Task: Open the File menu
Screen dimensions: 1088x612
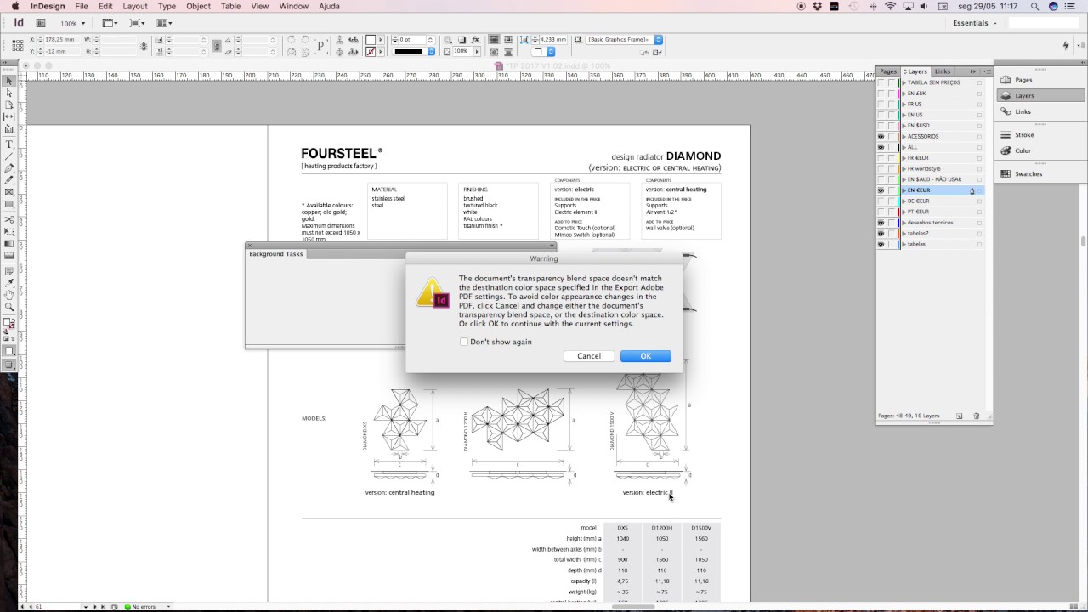Action: tap(82, 6)
